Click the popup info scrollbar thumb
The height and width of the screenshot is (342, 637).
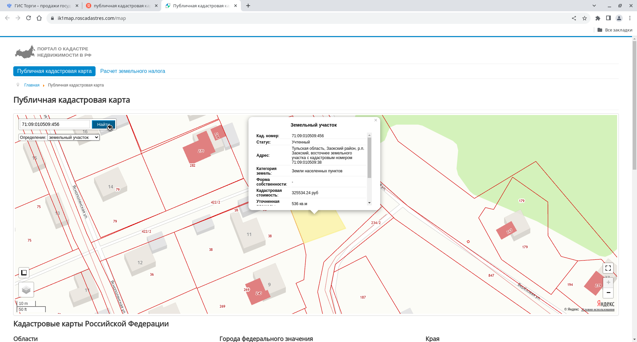click(x=369, y=157)
